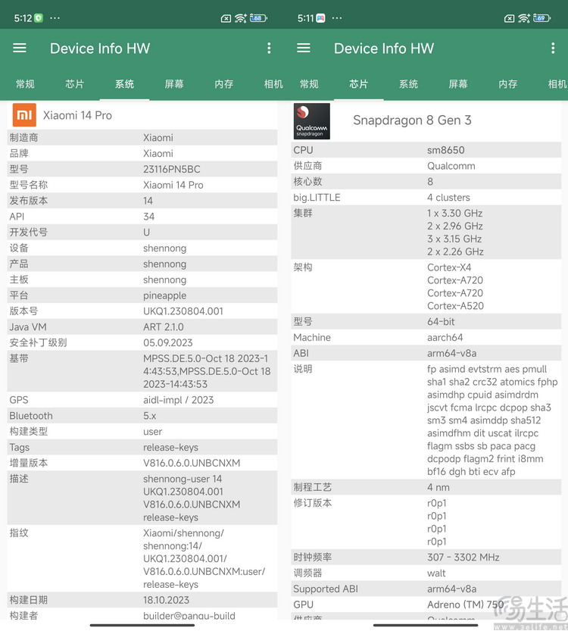
Task: Tap the 型号 value 64-bit
Action: (x=441, y=321)
